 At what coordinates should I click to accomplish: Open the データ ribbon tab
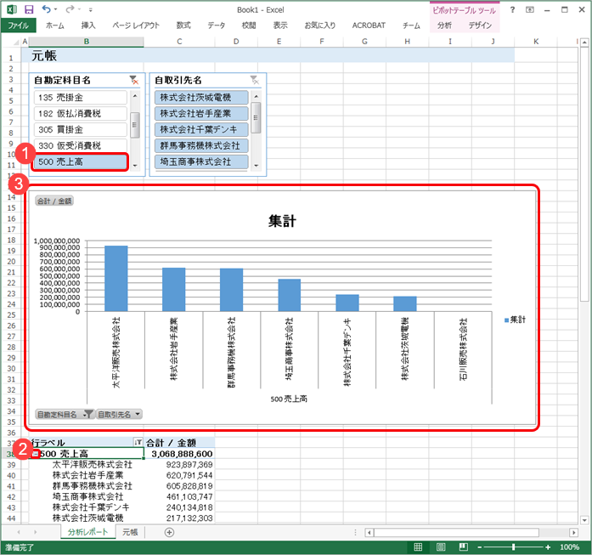pyautogui.click(x=217, y=25)
